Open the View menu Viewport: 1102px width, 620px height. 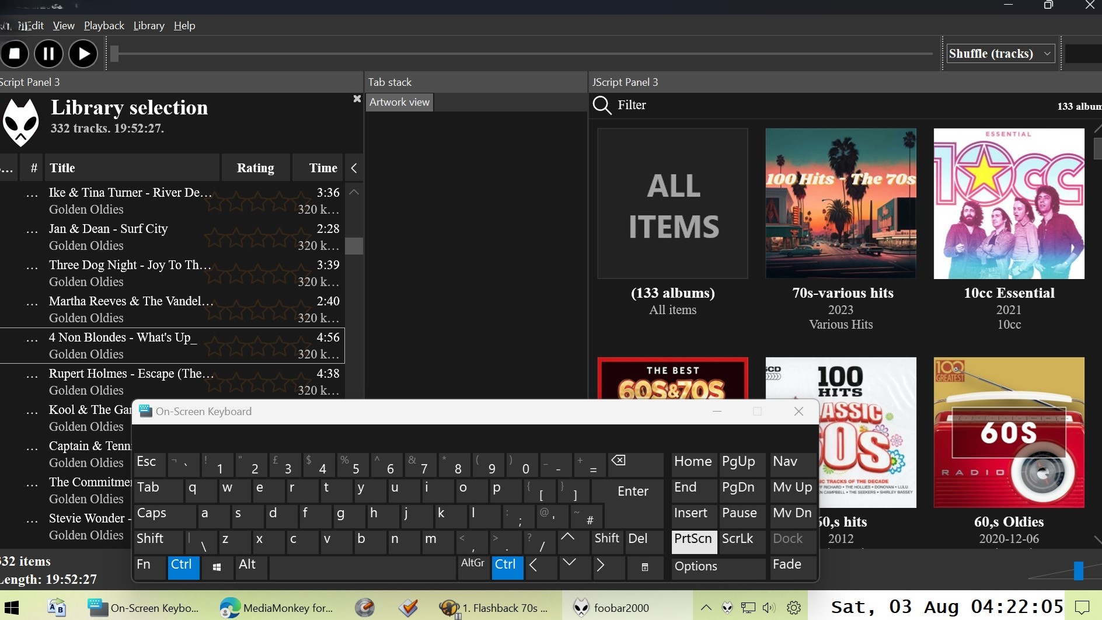point(64,26)
